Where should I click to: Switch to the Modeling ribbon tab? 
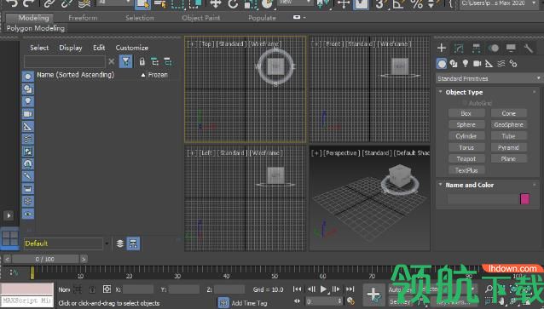[x=33, y=18]
